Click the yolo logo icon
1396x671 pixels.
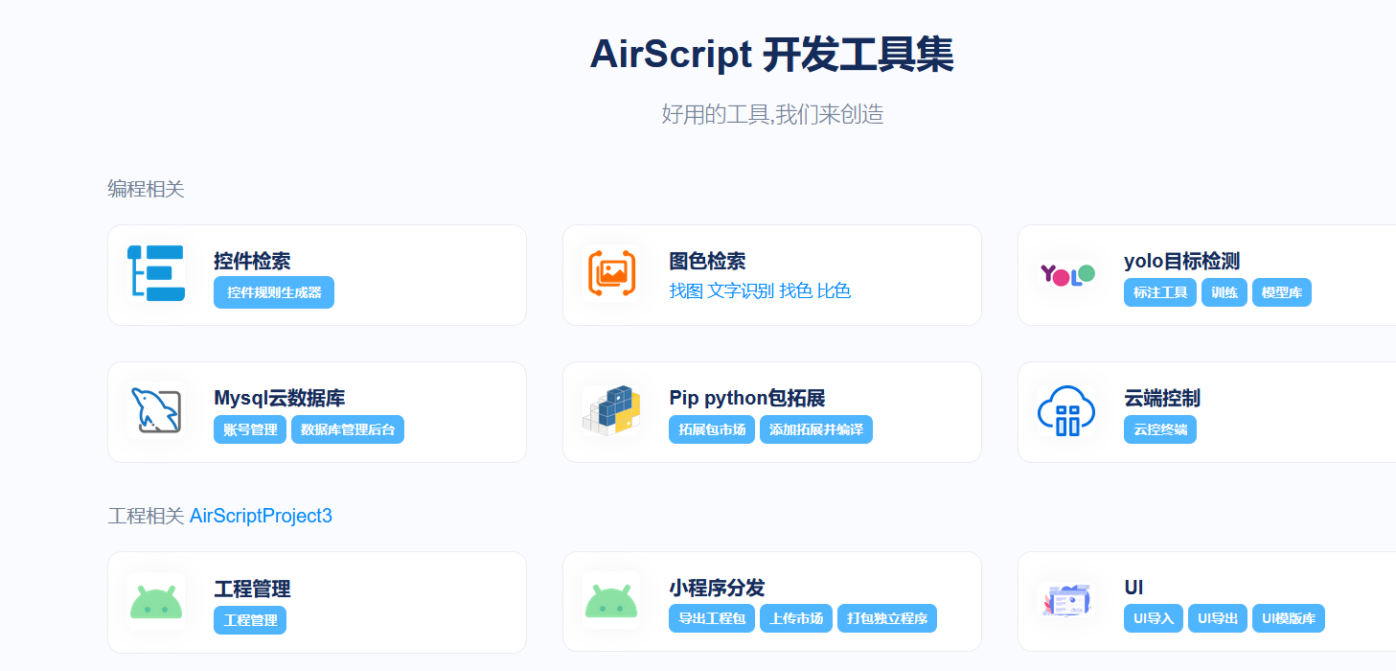click(1066, 275)
